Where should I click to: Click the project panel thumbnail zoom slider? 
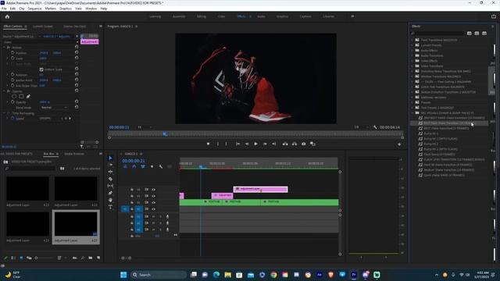point(37,258)
